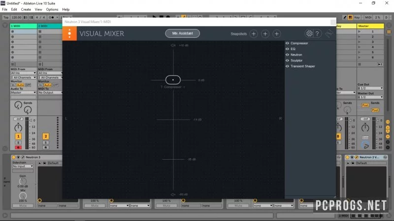Toggle Transient Shaper visibility eye

(287, 66)
